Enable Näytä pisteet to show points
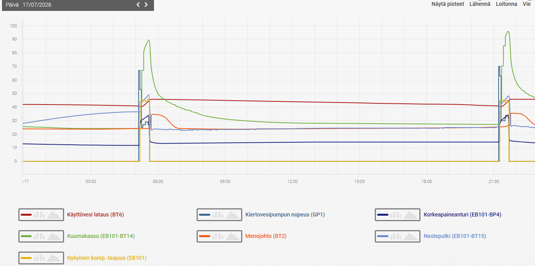 pyautogui.click(x=447, y=4)
